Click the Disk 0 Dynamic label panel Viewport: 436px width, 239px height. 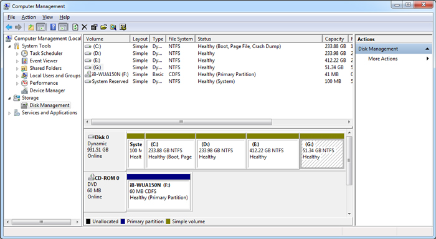tap(105, 150)
